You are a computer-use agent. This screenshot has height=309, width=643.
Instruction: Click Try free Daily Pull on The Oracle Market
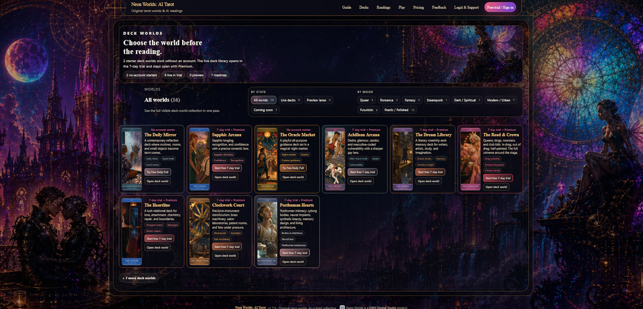293,168
